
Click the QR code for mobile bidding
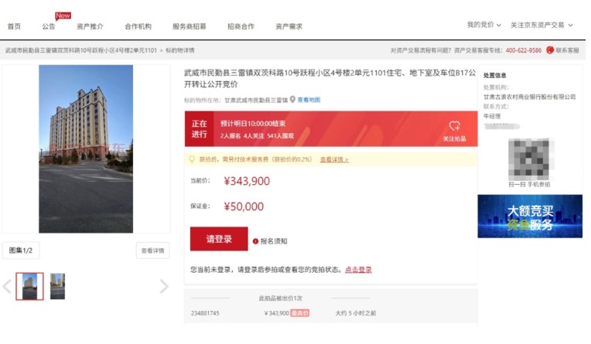529,158
